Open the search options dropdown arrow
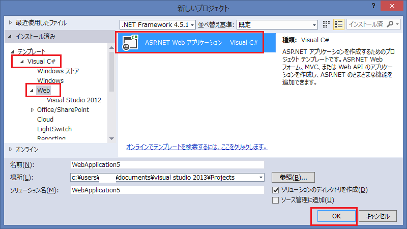The height and width of the screenshot is (229, 407). point(397,24)
